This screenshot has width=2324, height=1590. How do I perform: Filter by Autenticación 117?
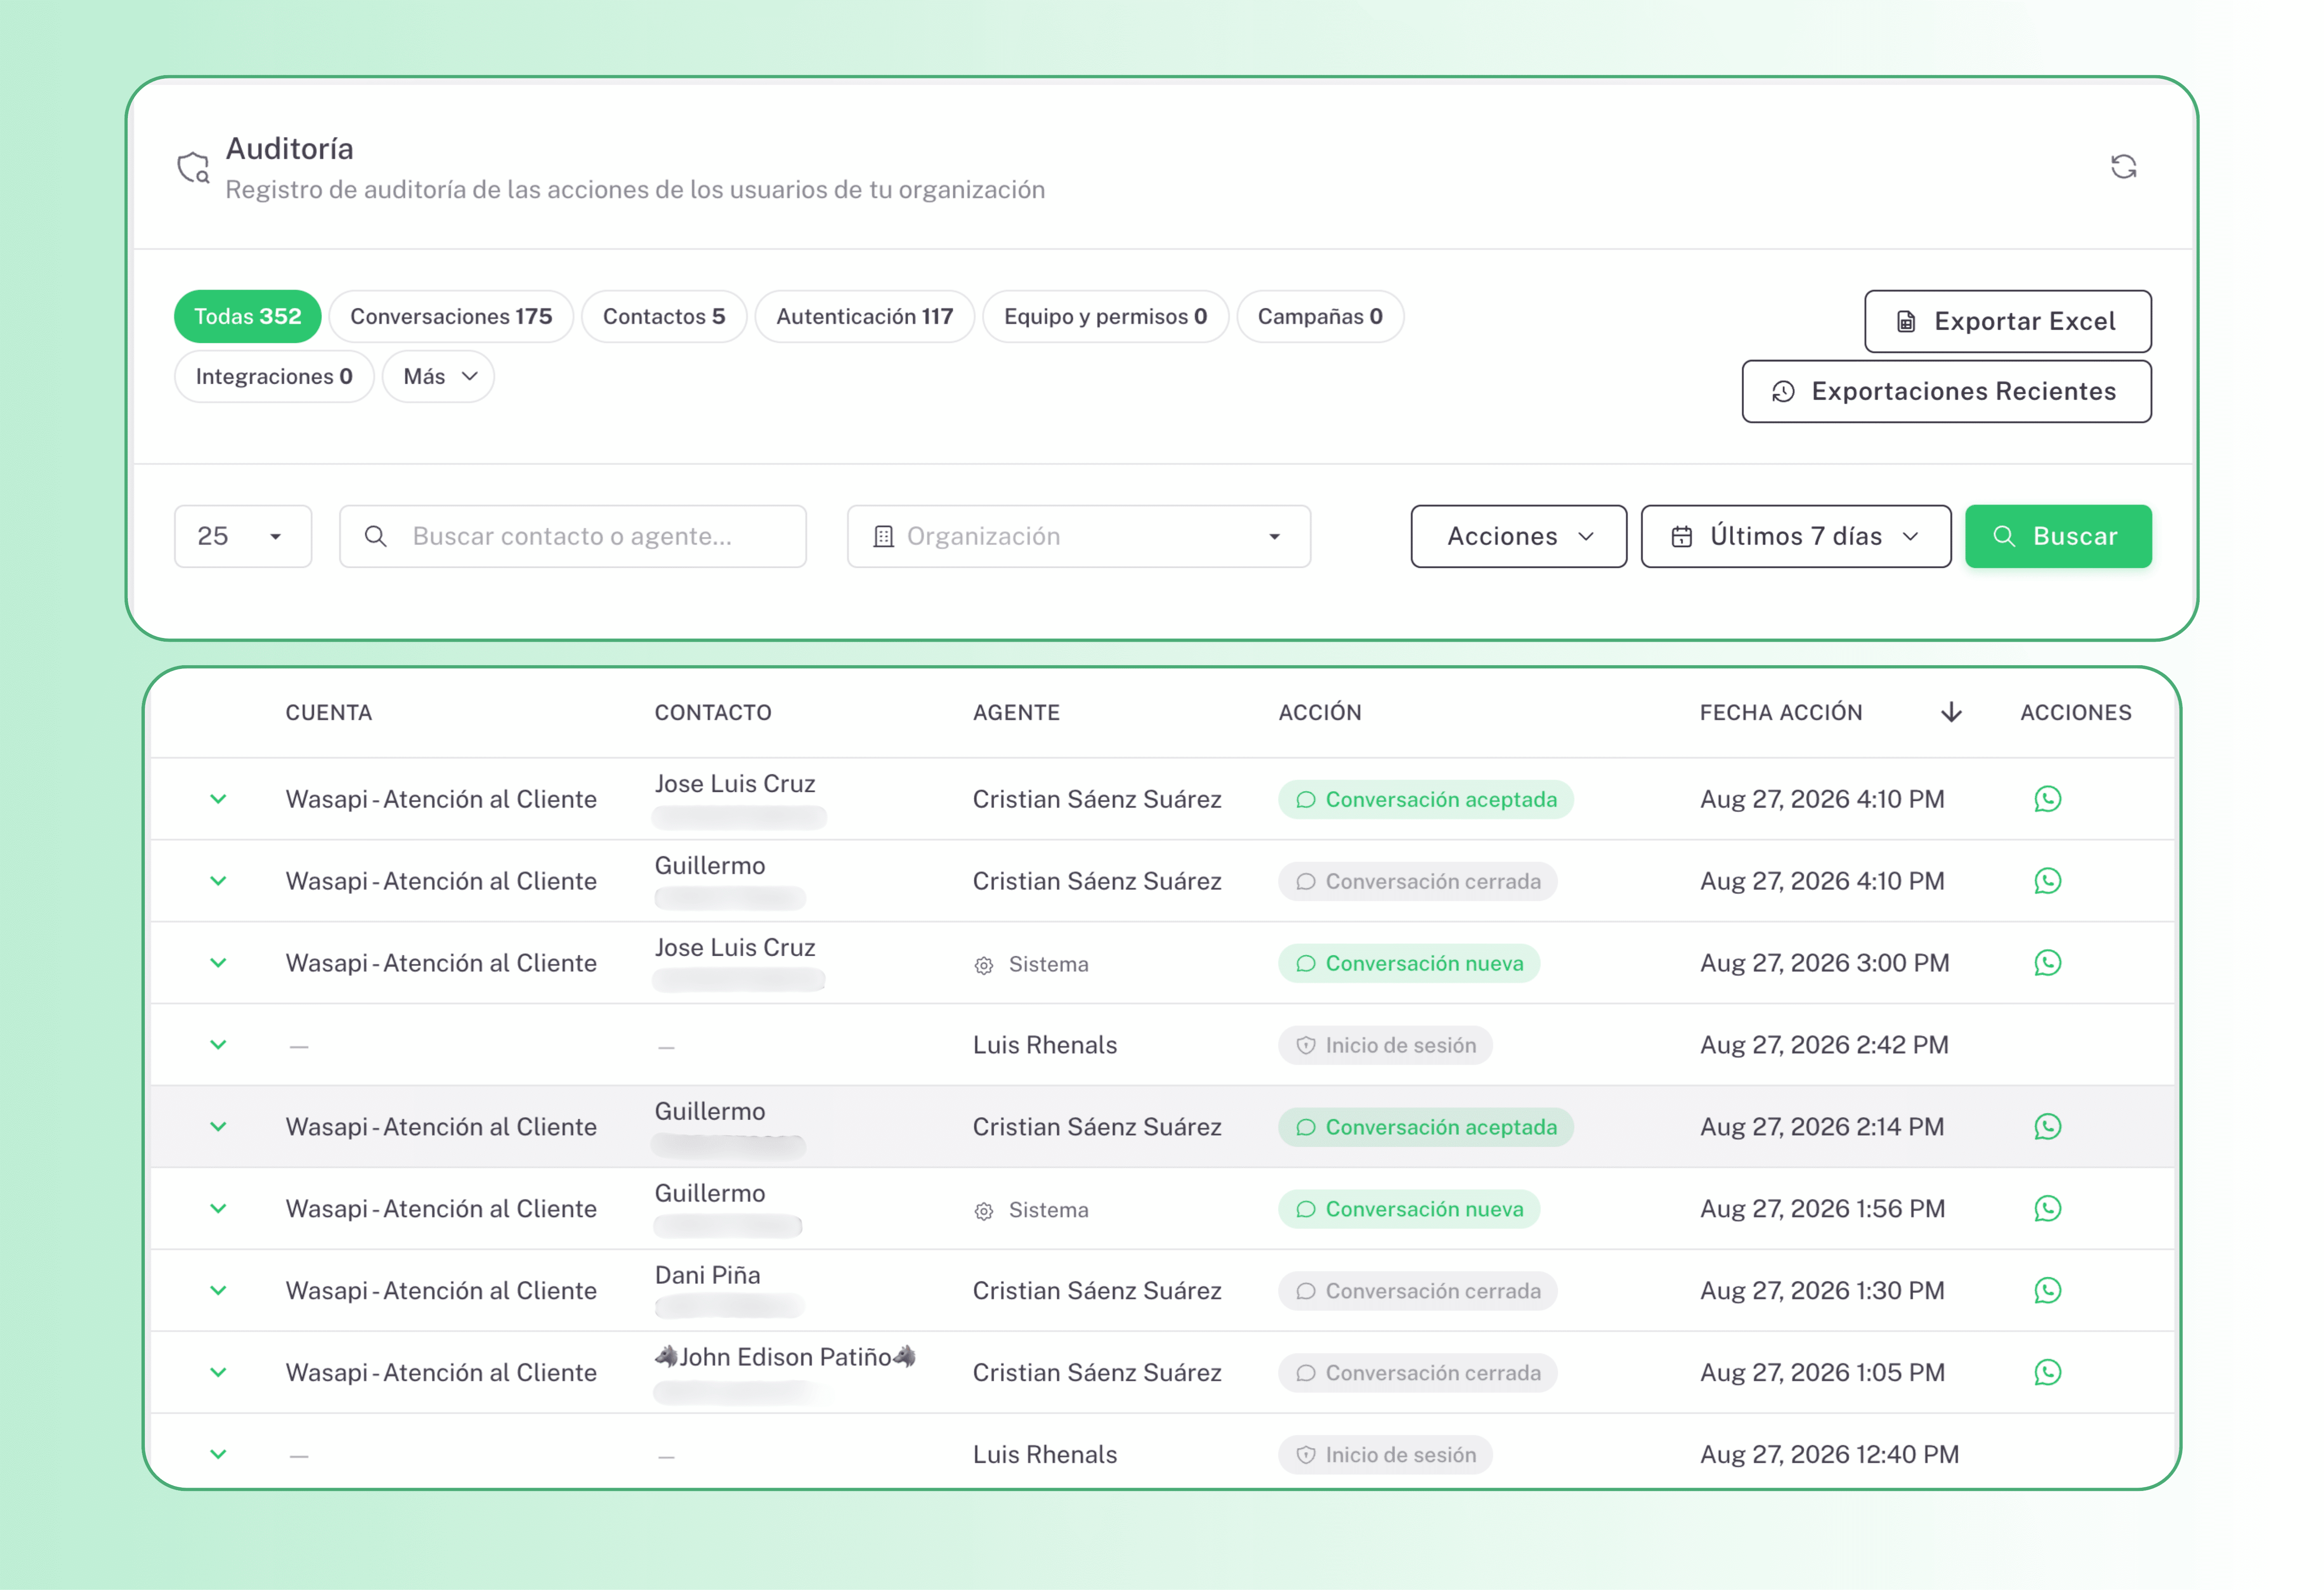pyautogui.click(x=865, y=317)
